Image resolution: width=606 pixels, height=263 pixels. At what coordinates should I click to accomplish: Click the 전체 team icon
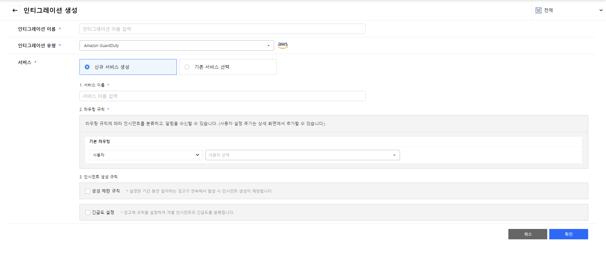[x=539, y=10]
